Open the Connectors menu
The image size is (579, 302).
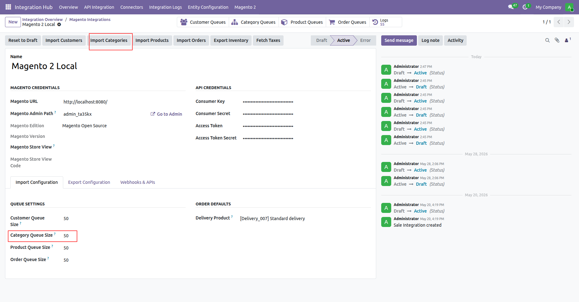[131, 7]
